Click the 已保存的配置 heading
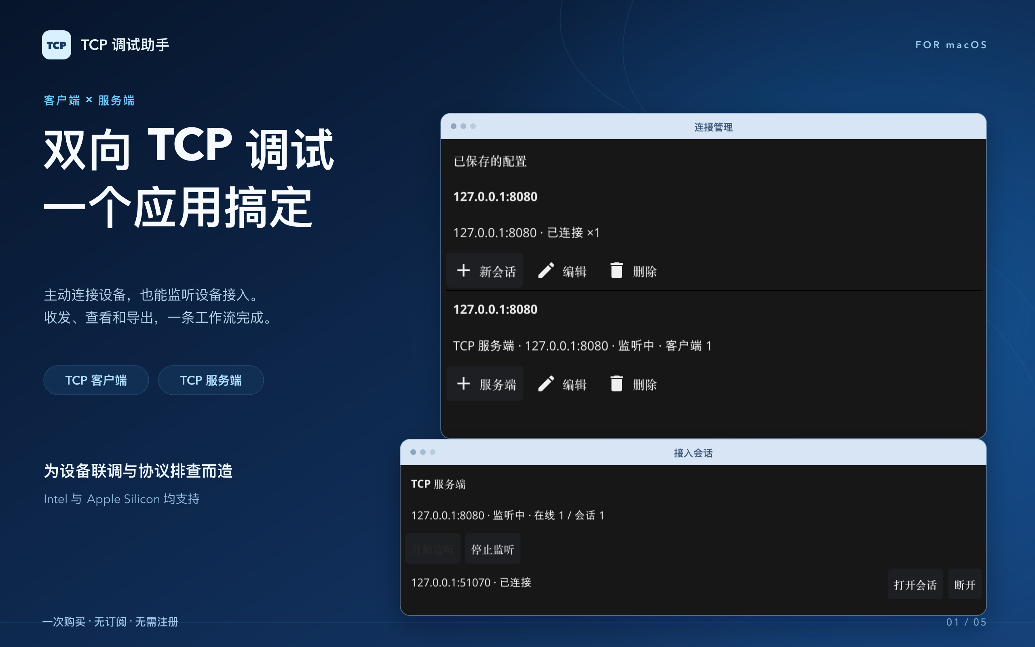Screen dimensions: 1035x647 [490, 161]
